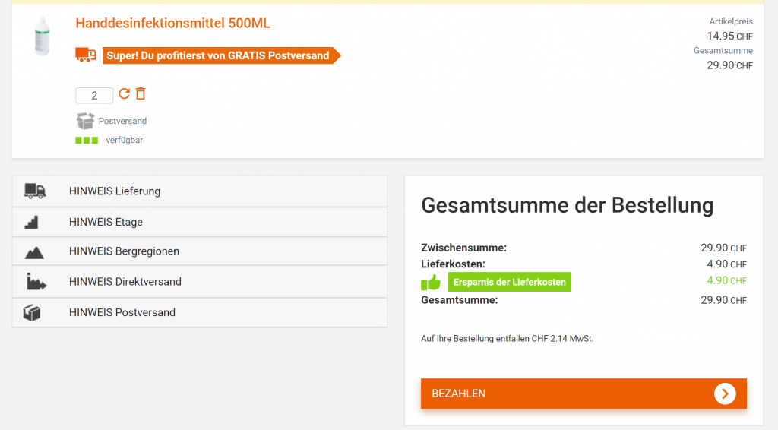The image size is (778, 430).
Task: Click the truck icon beside HINWEIS Lieferung
Action: pos(35,191)
